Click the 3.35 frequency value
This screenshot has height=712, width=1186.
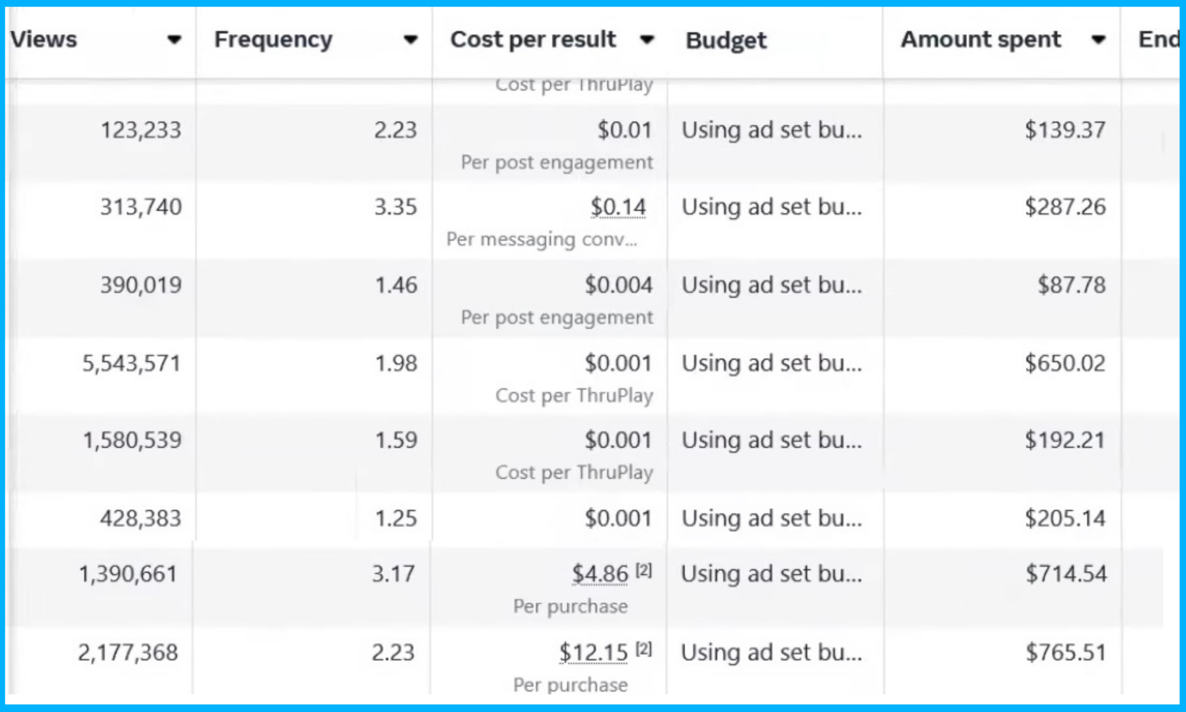[396, 207]
